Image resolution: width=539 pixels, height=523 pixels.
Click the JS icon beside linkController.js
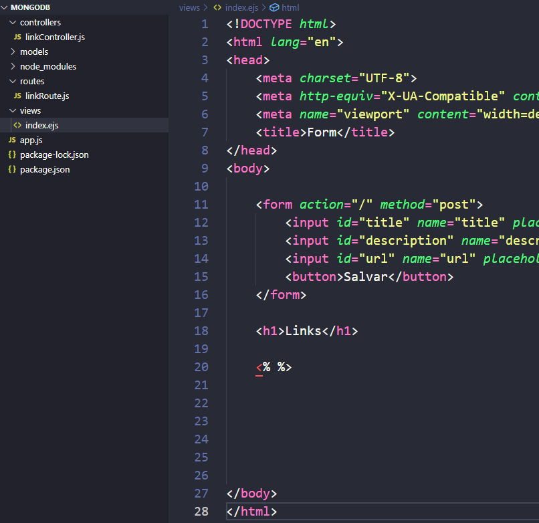[17, 37]
